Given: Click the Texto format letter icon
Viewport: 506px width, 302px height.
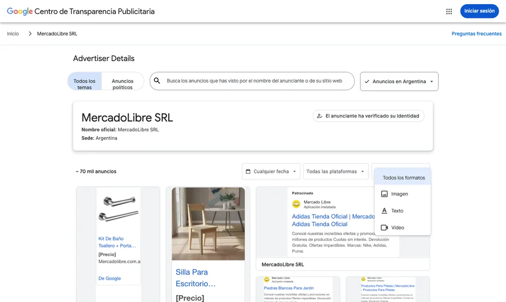Looking at the screenshot, I should [384, 211].
